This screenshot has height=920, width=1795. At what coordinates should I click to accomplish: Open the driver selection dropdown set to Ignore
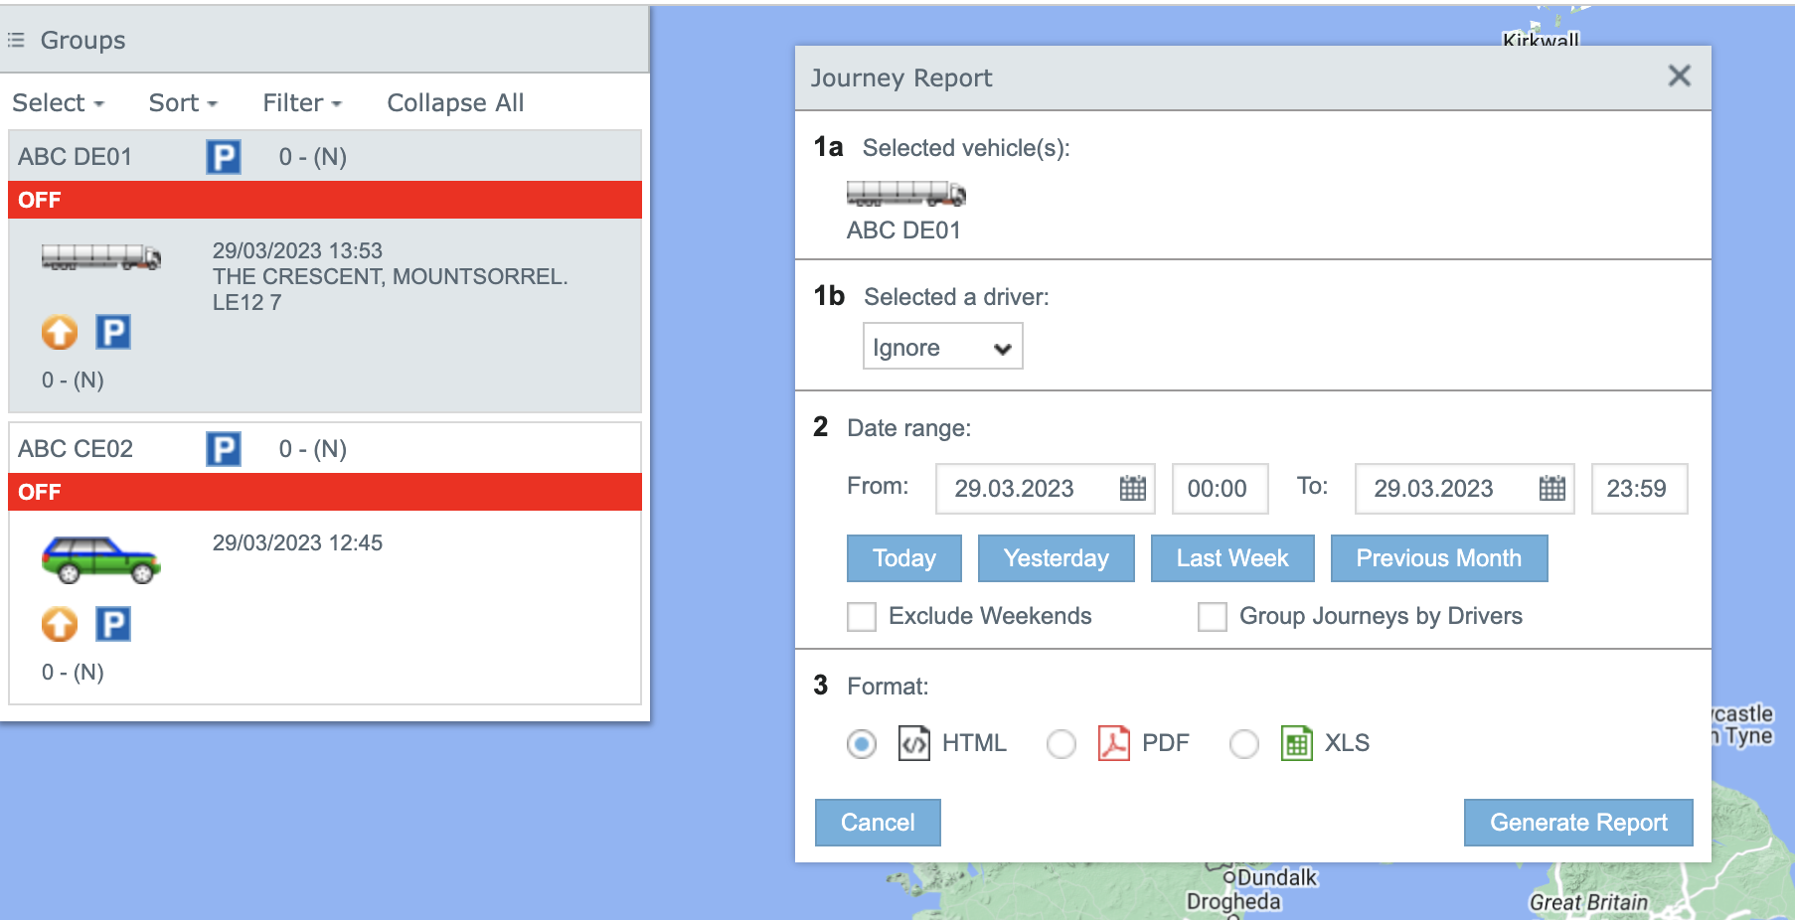pyautogui.click(x=941, y=347)
